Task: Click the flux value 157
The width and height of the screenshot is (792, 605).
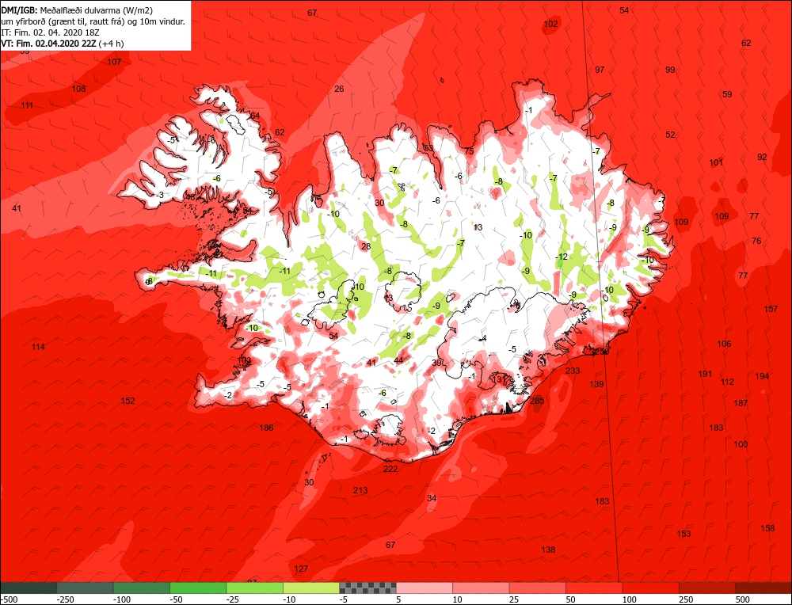Action: (771, 309)
